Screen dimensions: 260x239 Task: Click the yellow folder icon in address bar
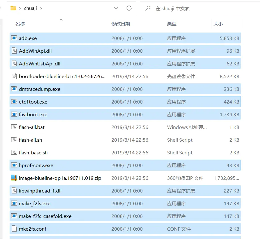point(13,8)
